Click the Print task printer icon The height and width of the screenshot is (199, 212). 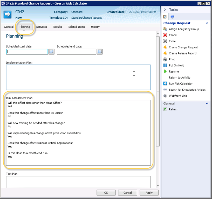tap(165, 59)
